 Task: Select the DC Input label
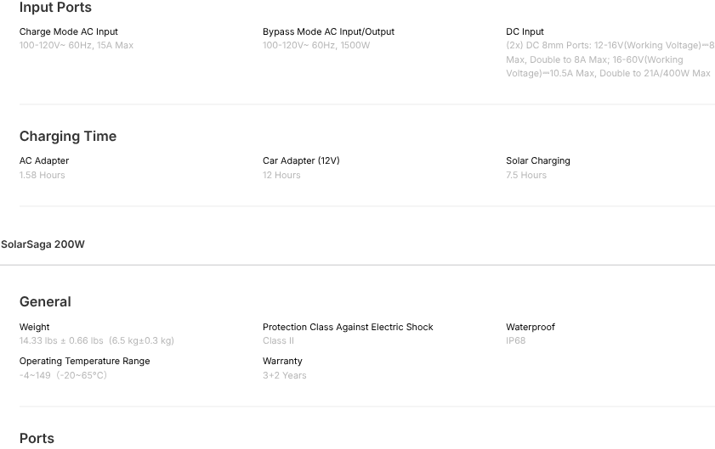(x=525, y=31)
